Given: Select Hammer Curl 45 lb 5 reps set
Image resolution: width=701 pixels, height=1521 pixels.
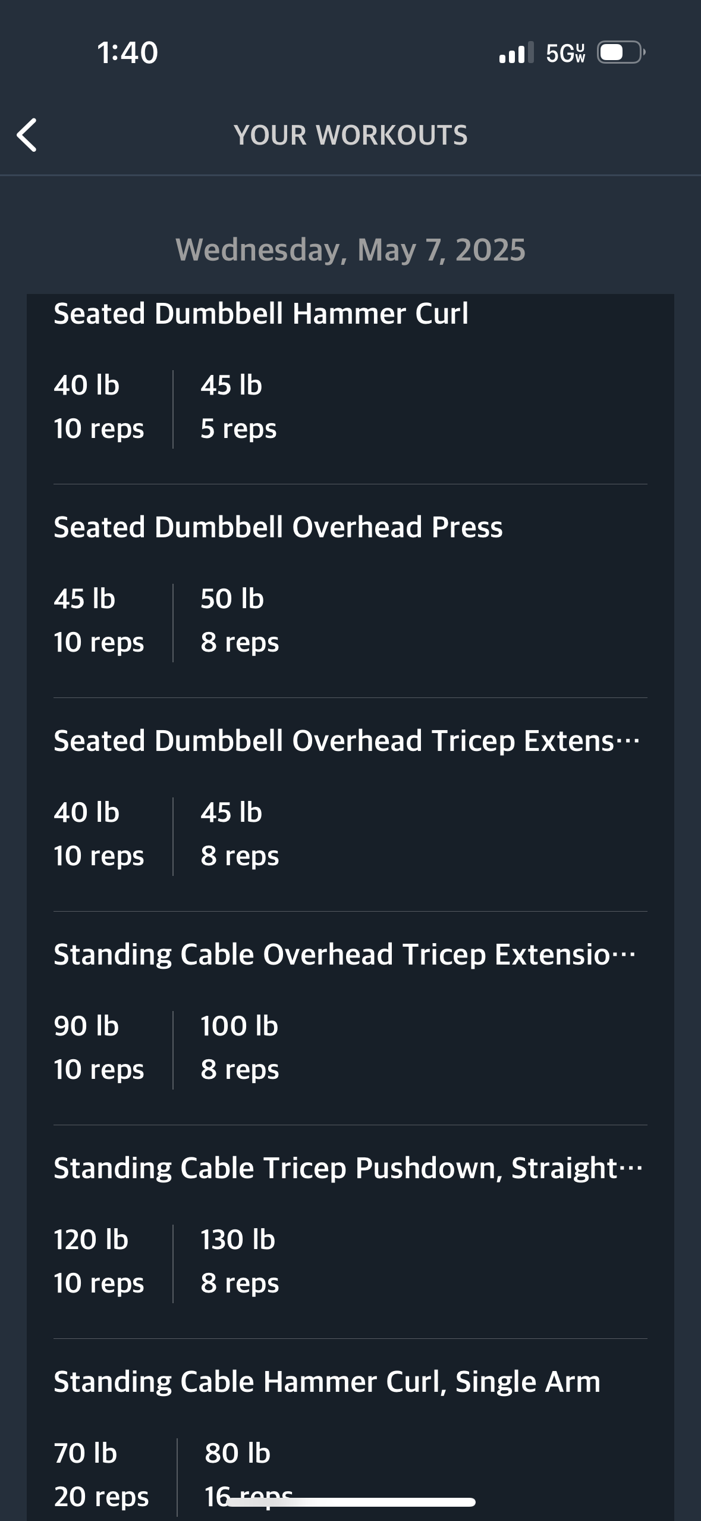Looking at the screenshot, I should pyautogui.click(x=238, y=408).
